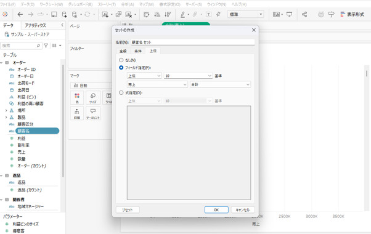This screenshot has width=371, height=234.
Task: Open the ワークシート(W) menu
Action: coord(51,4)
